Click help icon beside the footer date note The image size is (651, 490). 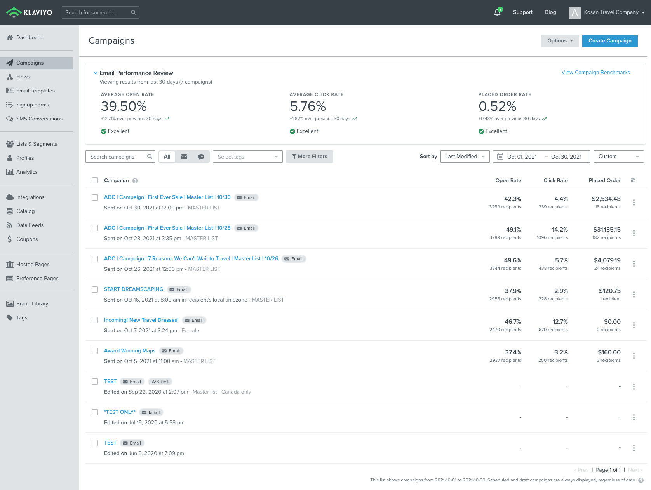pos(641,480)
